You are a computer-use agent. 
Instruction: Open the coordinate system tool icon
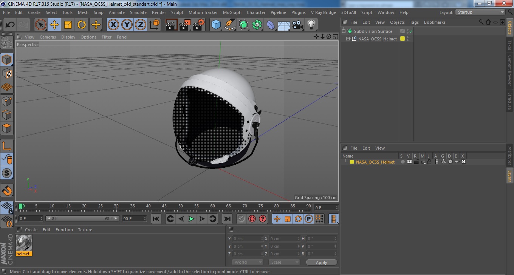point(155,25)
